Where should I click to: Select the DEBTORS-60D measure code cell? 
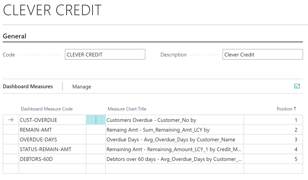[53, 159]
